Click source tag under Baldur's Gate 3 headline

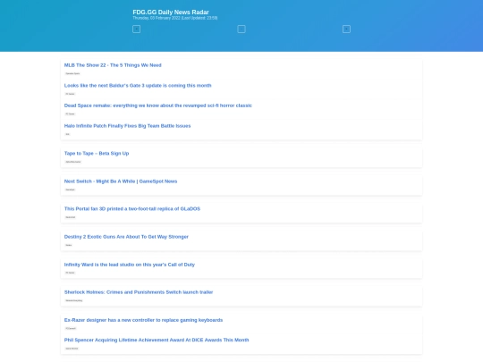point(71,94)
